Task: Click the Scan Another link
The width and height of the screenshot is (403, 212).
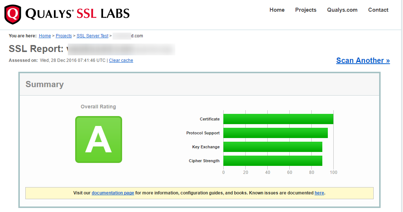Action: pyautogui.click(x=363, y=60)
